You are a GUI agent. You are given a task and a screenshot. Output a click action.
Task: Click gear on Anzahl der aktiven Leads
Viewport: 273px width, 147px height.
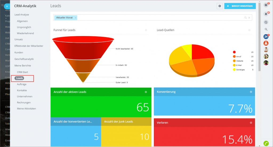point(146,92)
